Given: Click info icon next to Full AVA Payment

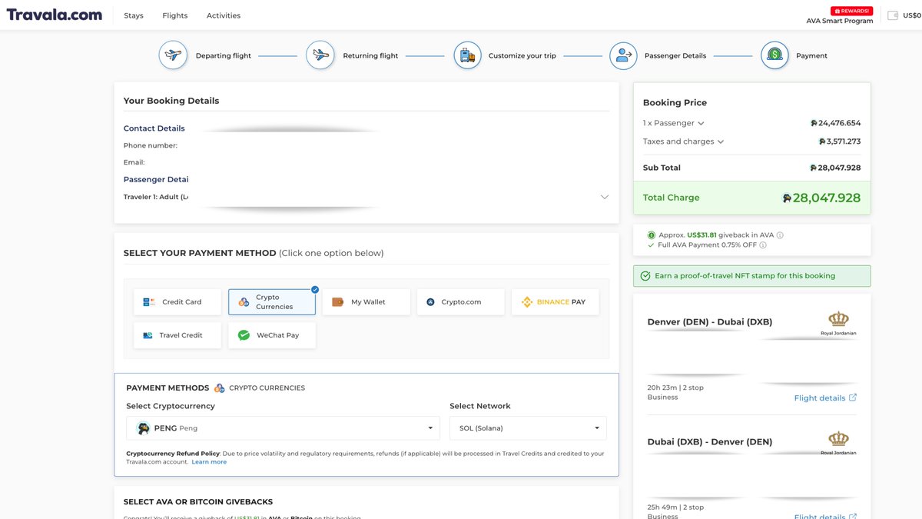Looking at the screenshot, I should pos(763,245).
